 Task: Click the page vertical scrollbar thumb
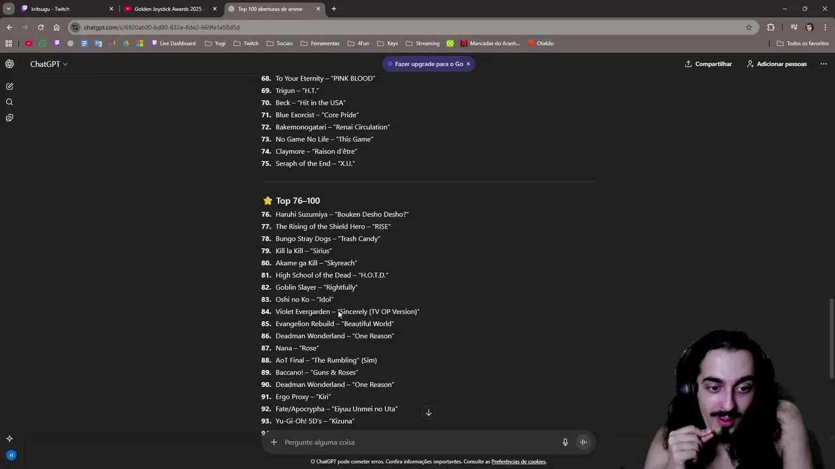point(831,339)
